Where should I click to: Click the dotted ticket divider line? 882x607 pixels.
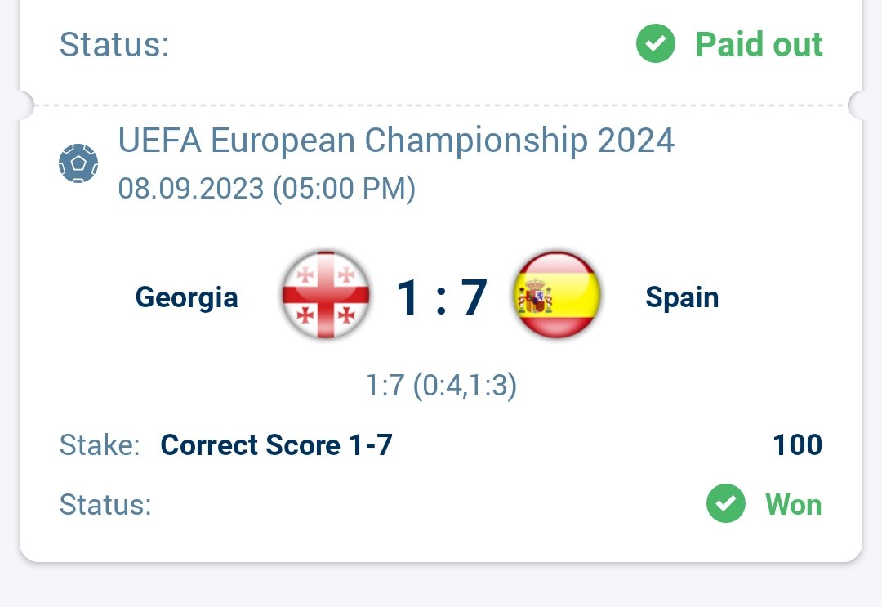440,105
